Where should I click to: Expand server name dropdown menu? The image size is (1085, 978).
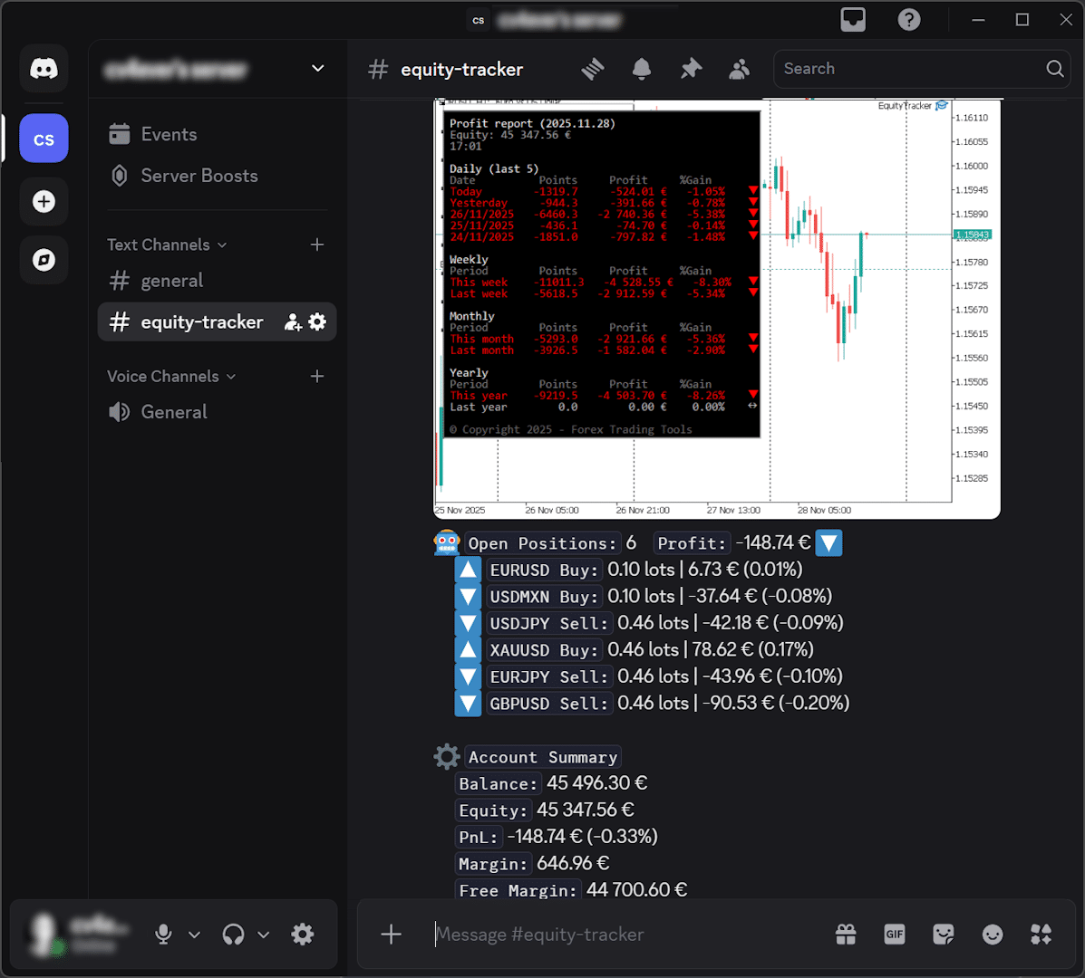point(317,69)
